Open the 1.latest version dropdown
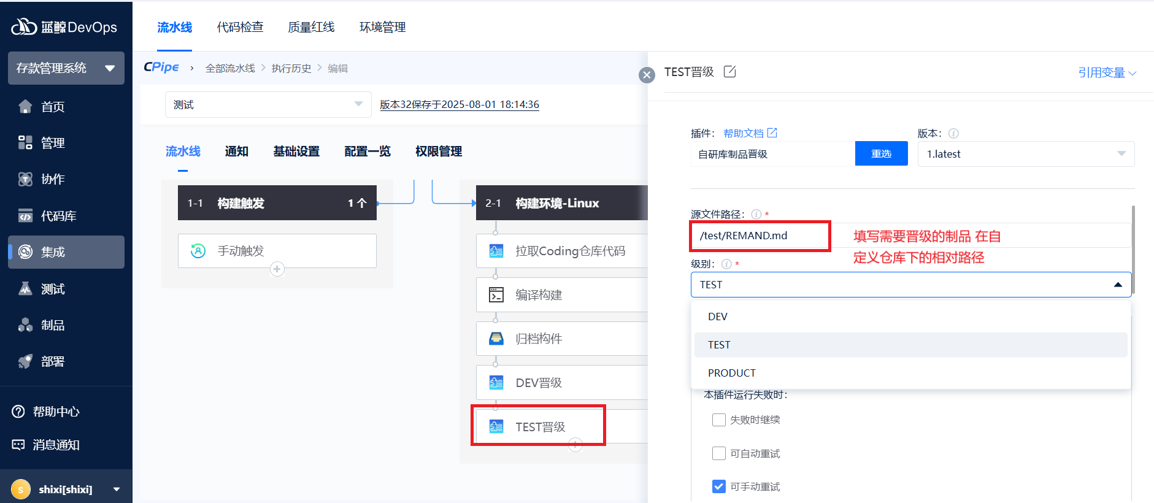This screenshot has width=1154, height=503. tap(1026, 154)
